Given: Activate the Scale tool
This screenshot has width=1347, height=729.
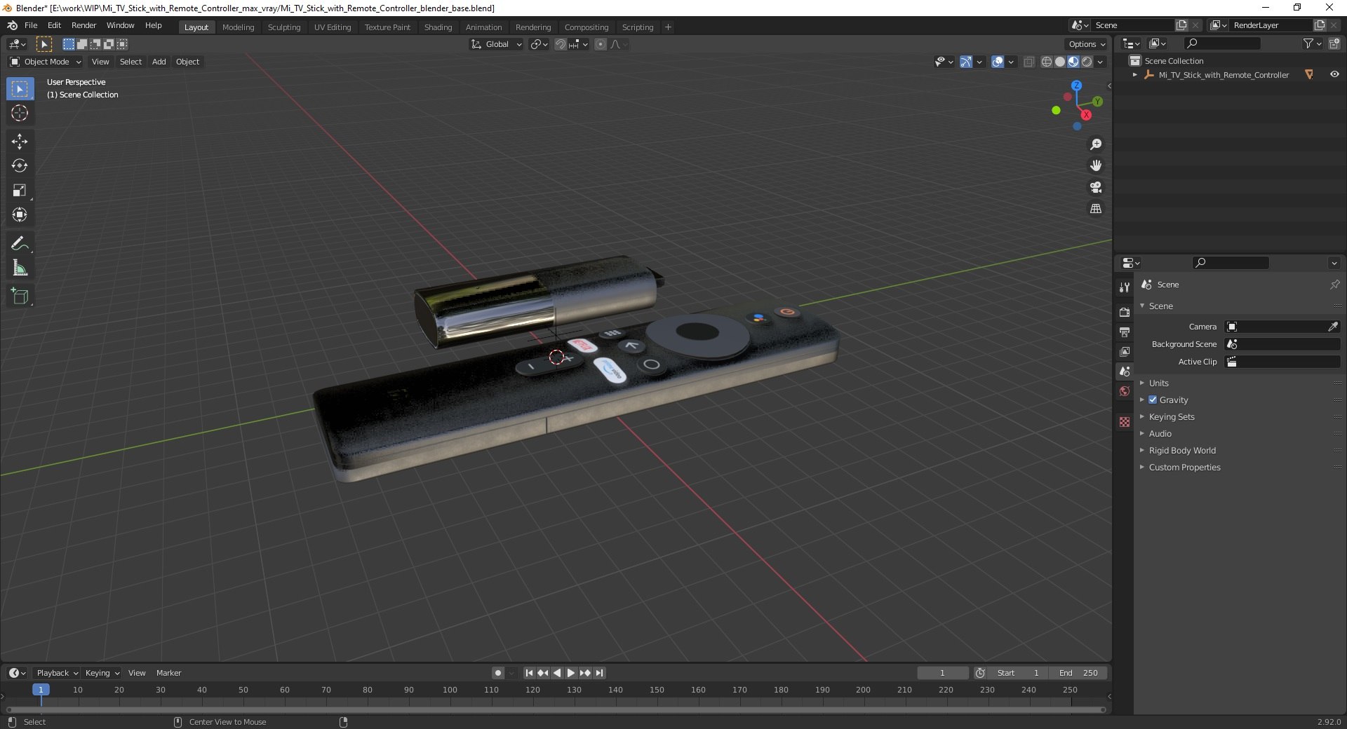Looking at the screenshot, I should click(20, 191).
